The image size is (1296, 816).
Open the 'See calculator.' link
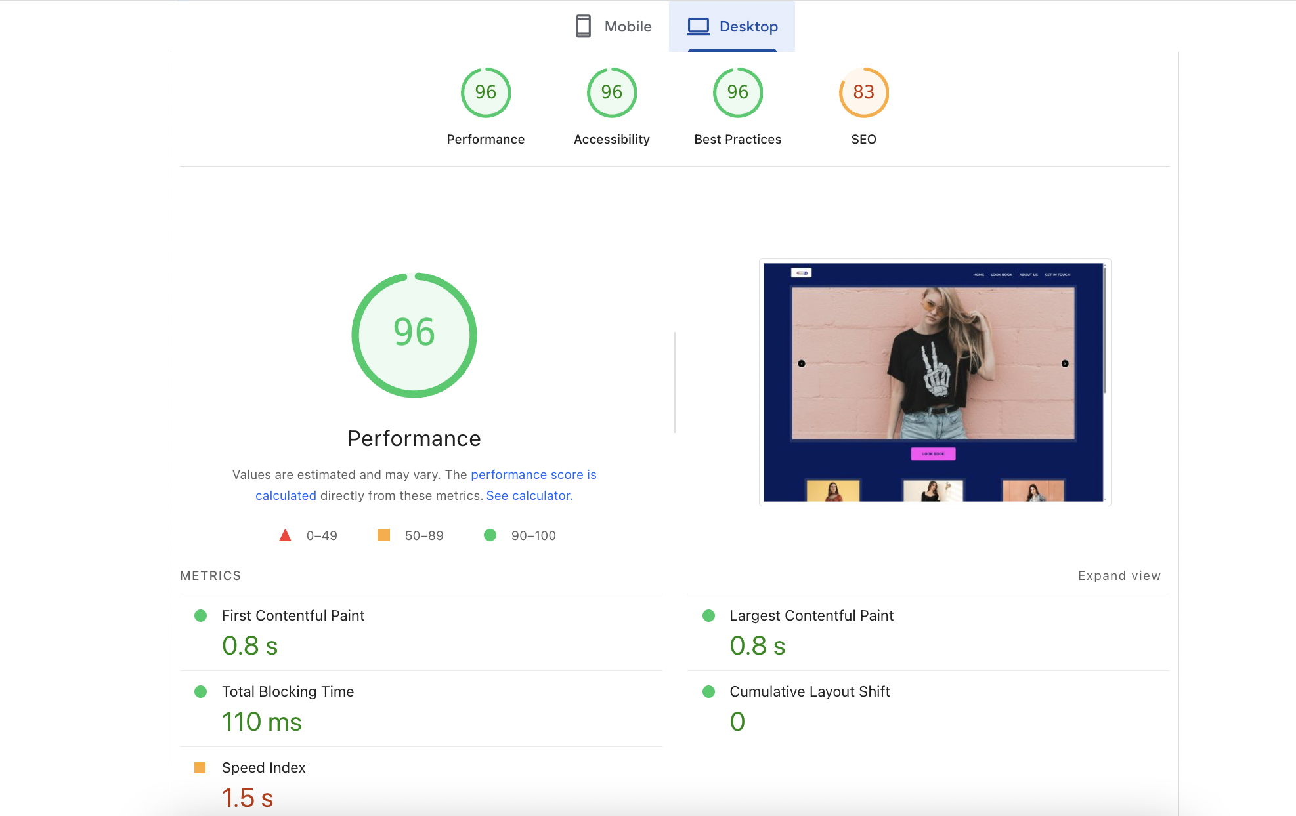(x=529, y=495)
